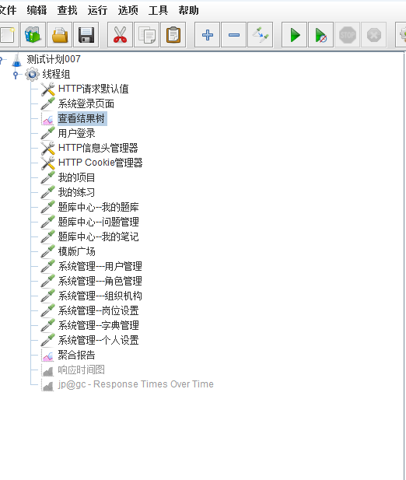The width and height of the screenshot is (406, 480).
Task: Select 模版广场 sampler
Action: (x=76, y=251)
